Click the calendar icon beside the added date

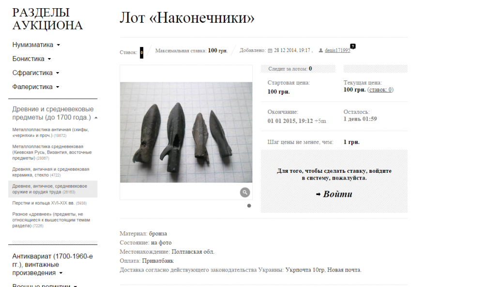270,51
